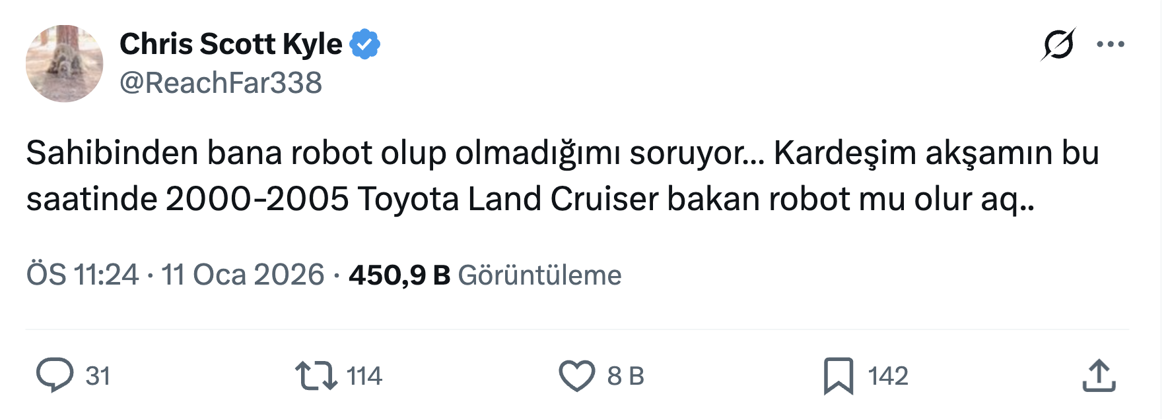Open the 450,9 B Görüntüleme view count

tap(485, 275)
